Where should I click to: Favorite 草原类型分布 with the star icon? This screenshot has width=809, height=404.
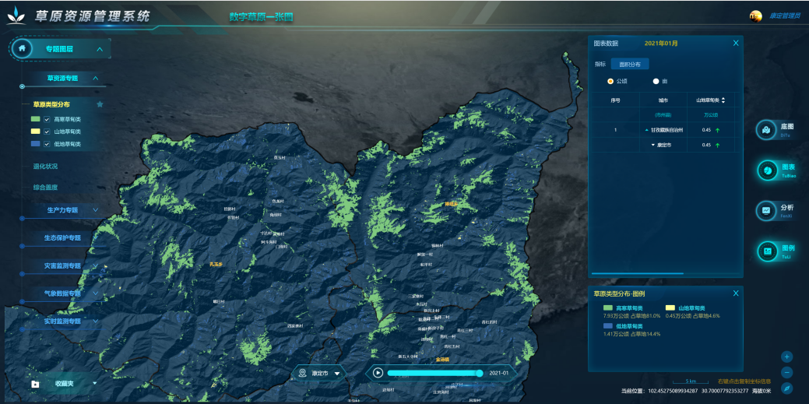coord(100,104)
